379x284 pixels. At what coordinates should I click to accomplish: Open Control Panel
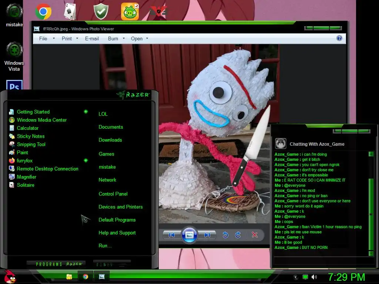pyautogui.click(x=113, y=194)
